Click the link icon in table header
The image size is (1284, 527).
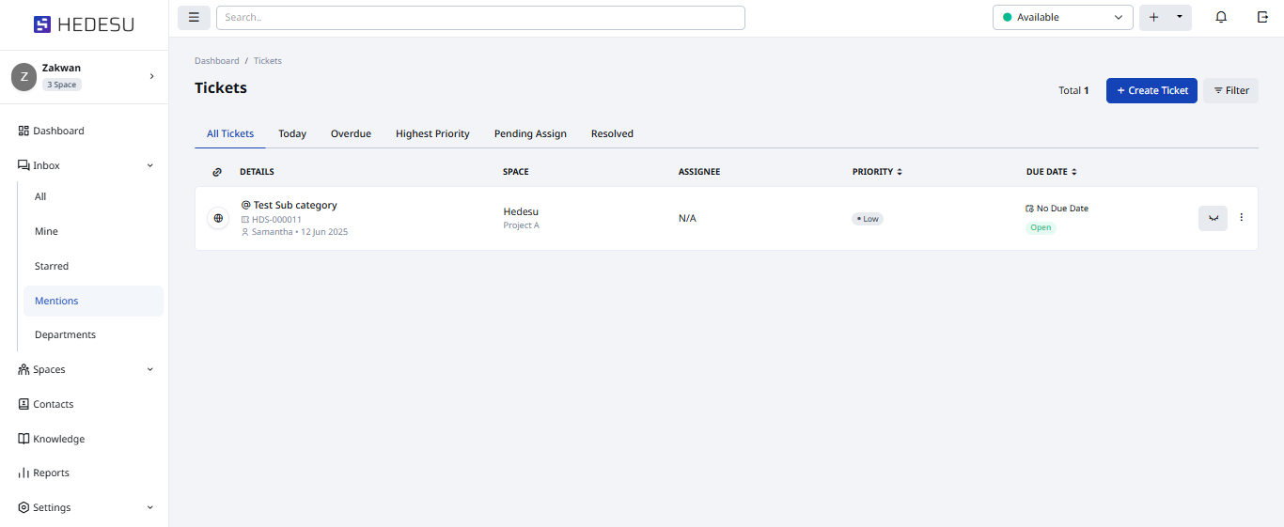coord(217,172)
